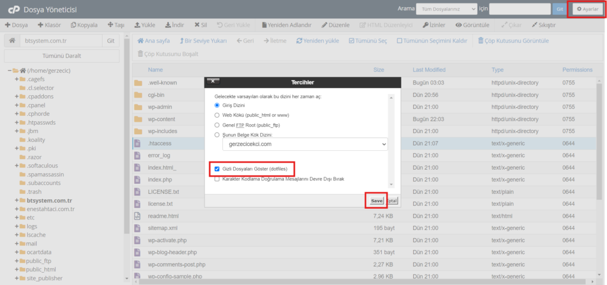The height and width of the screenshot is (285, 607).
Task: Sort by the Permissions column header
Action: [x=577, y=70]
